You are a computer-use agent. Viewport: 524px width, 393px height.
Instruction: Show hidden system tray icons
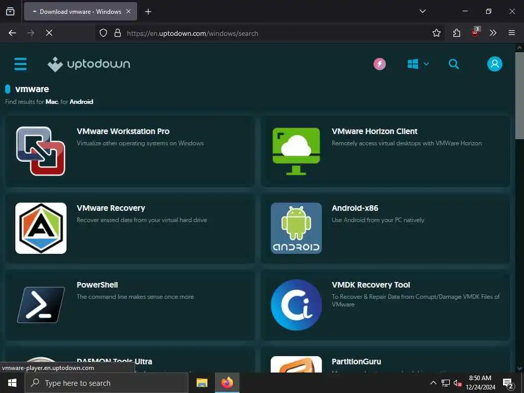pyautogui.click(x=433, y=383)
